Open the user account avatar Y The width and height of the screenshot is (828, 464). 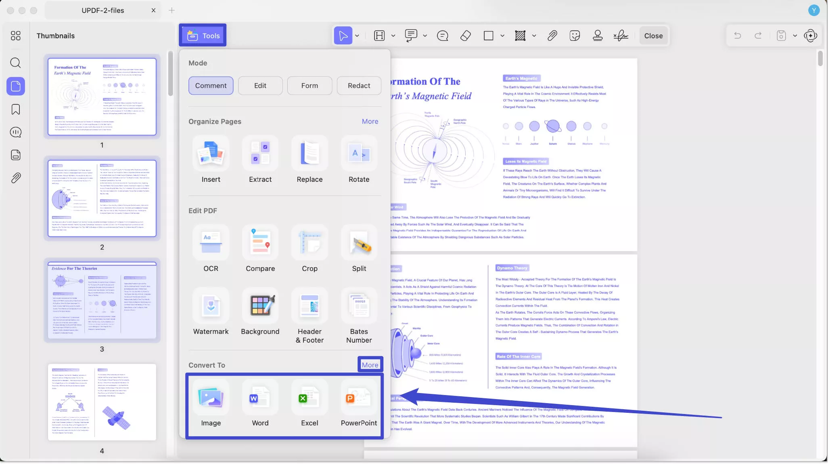point(814,10)
